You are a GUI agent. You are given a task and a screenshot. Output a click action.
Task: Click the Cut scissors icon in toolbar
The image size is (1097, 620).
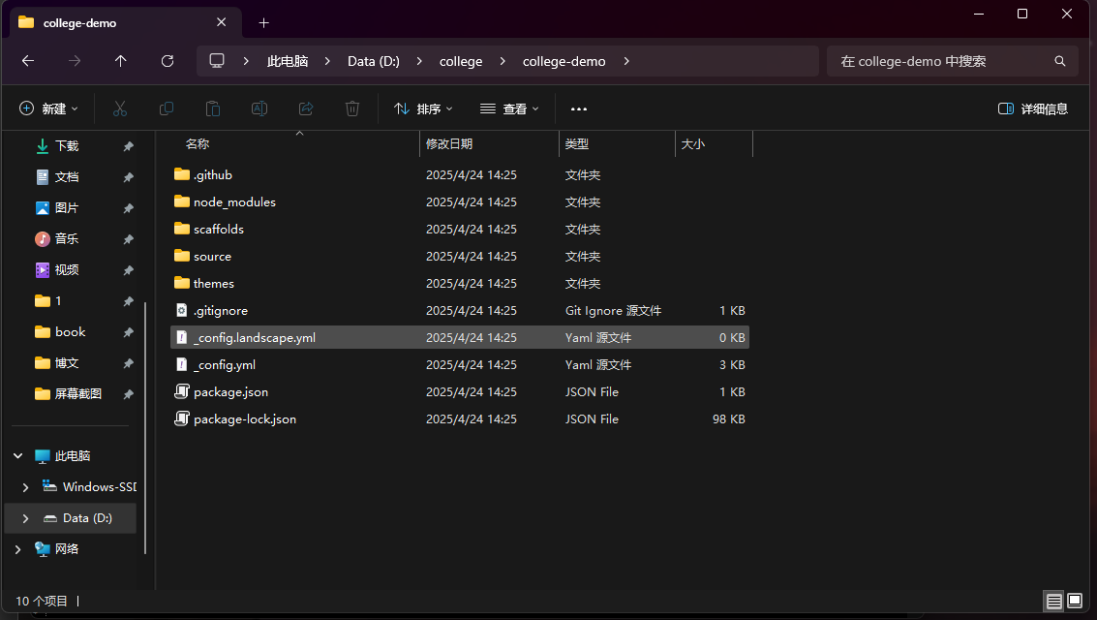pos(120,108)
